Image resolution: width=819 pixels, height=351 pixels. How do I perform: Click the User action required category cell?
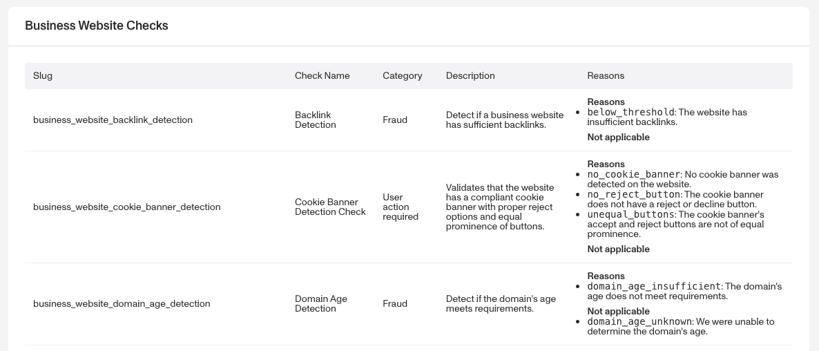[x=401, y=207]
